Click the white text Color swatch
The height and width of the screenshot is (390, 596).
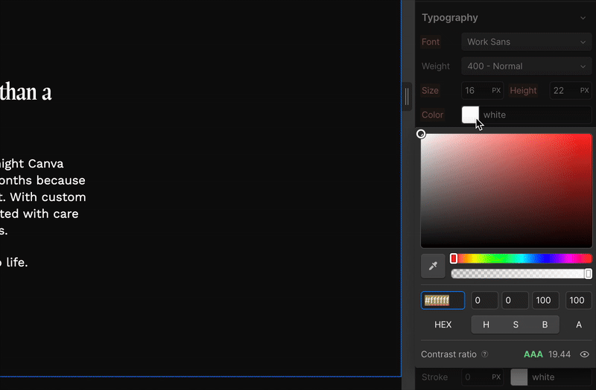click(x=470, y=115)
